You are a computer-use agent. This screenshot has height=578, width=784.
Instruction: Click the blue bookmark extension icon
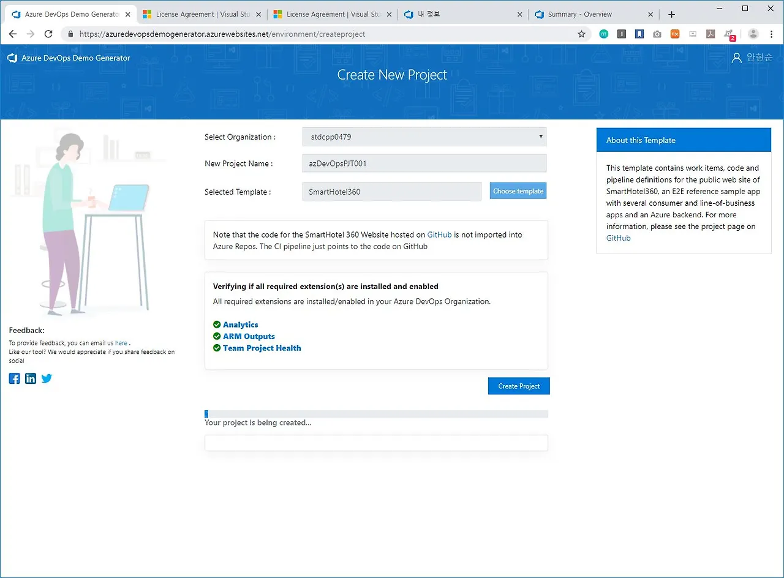[x=639, y=34]
